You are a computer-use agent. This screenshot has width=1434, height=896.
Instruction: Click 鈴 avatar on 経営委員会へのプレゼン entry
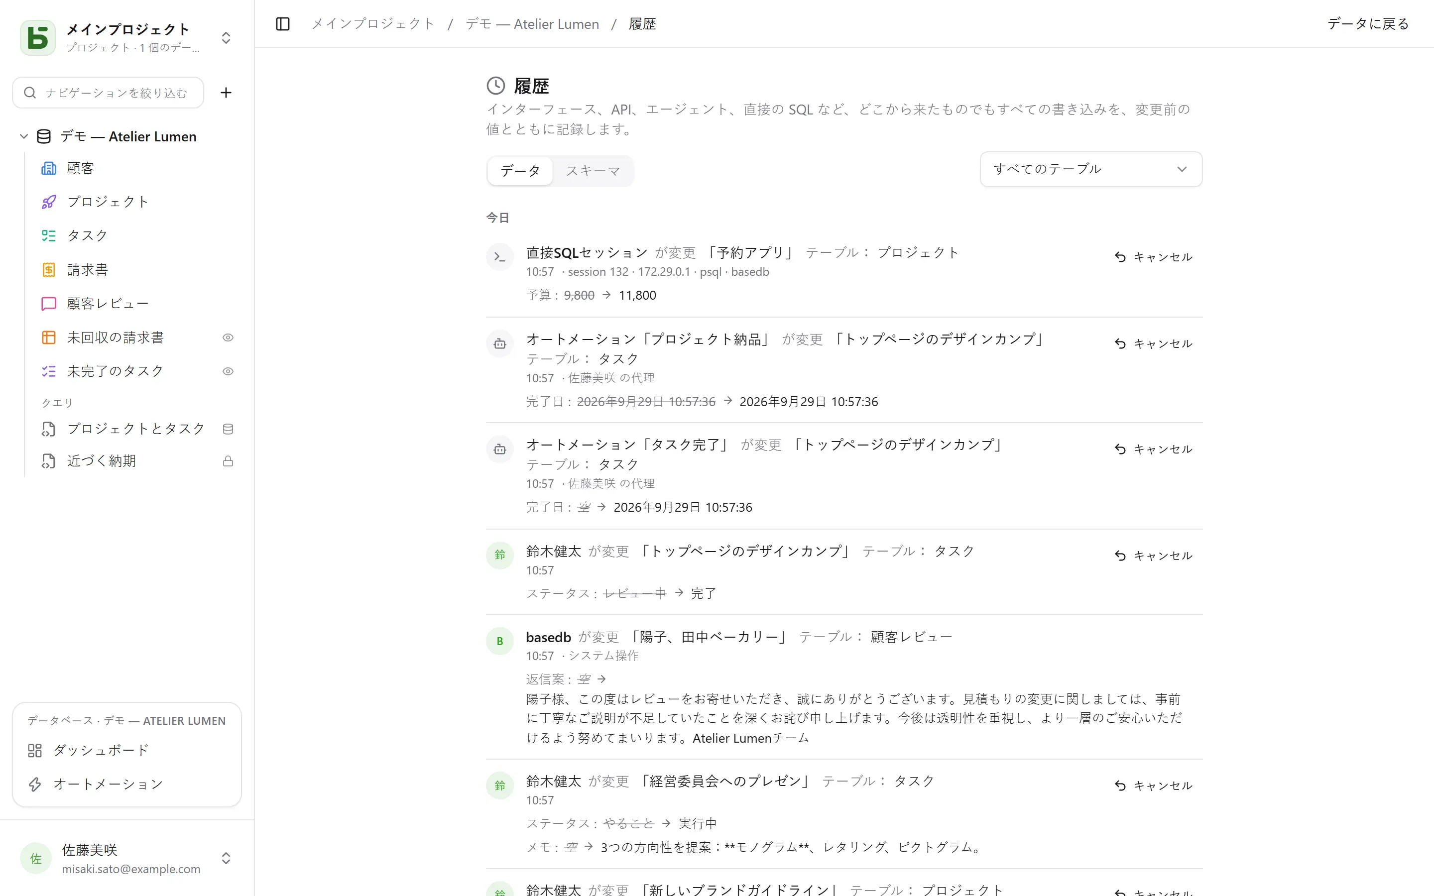point(499,785)
